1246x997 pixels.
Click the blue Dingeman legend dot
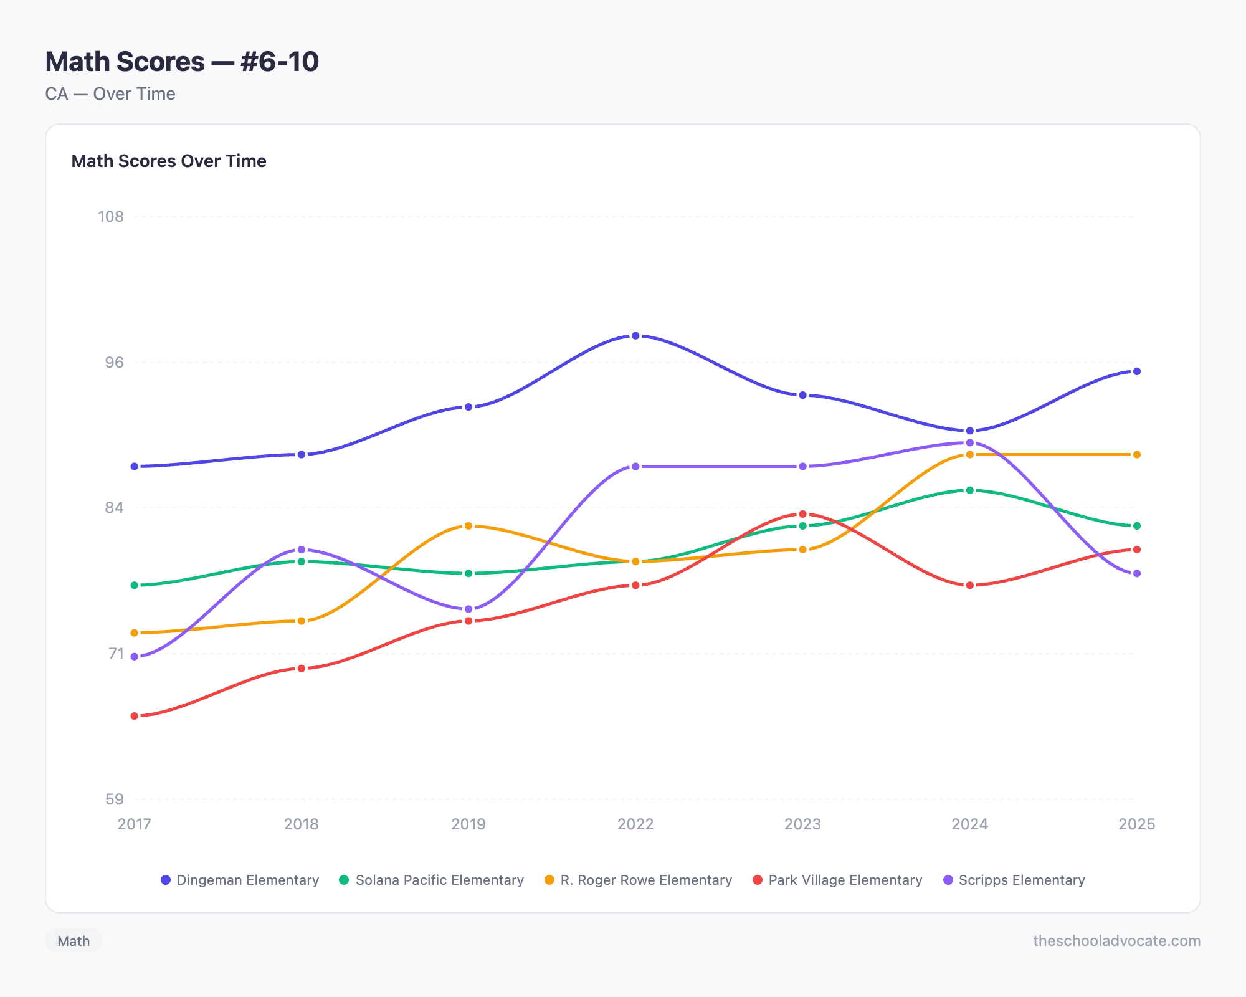(166, 880)
